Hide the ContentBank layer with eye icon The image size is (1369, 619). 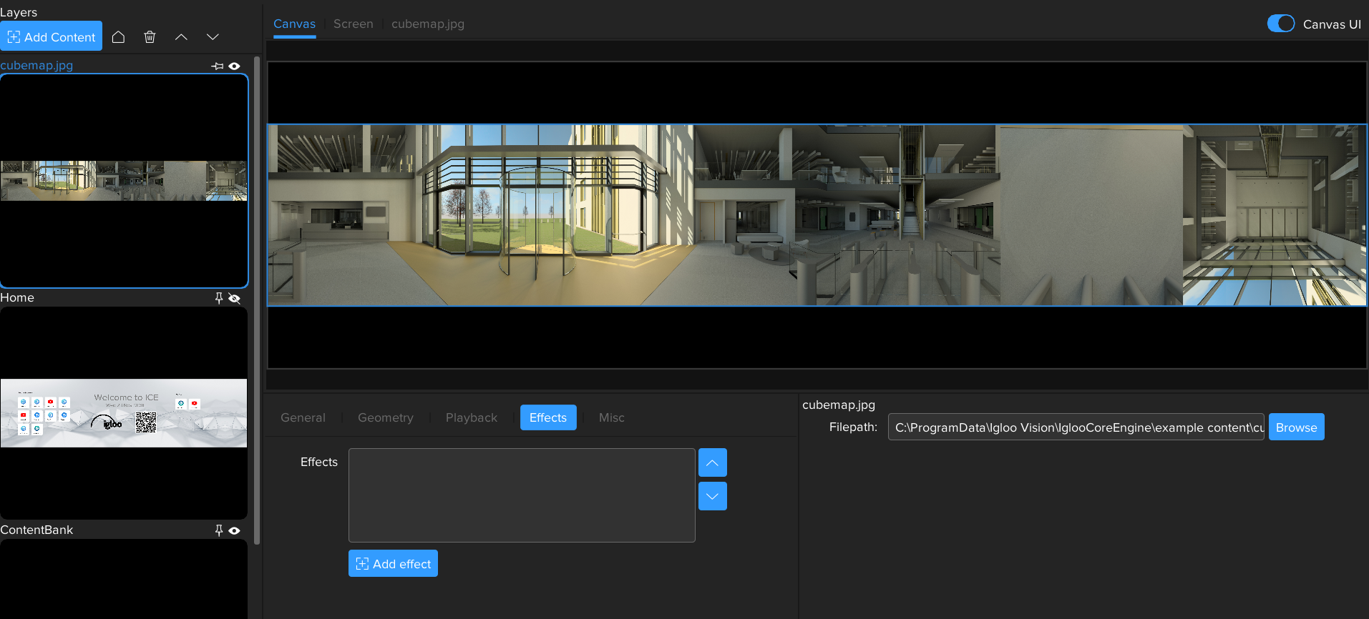coord(235,530)
